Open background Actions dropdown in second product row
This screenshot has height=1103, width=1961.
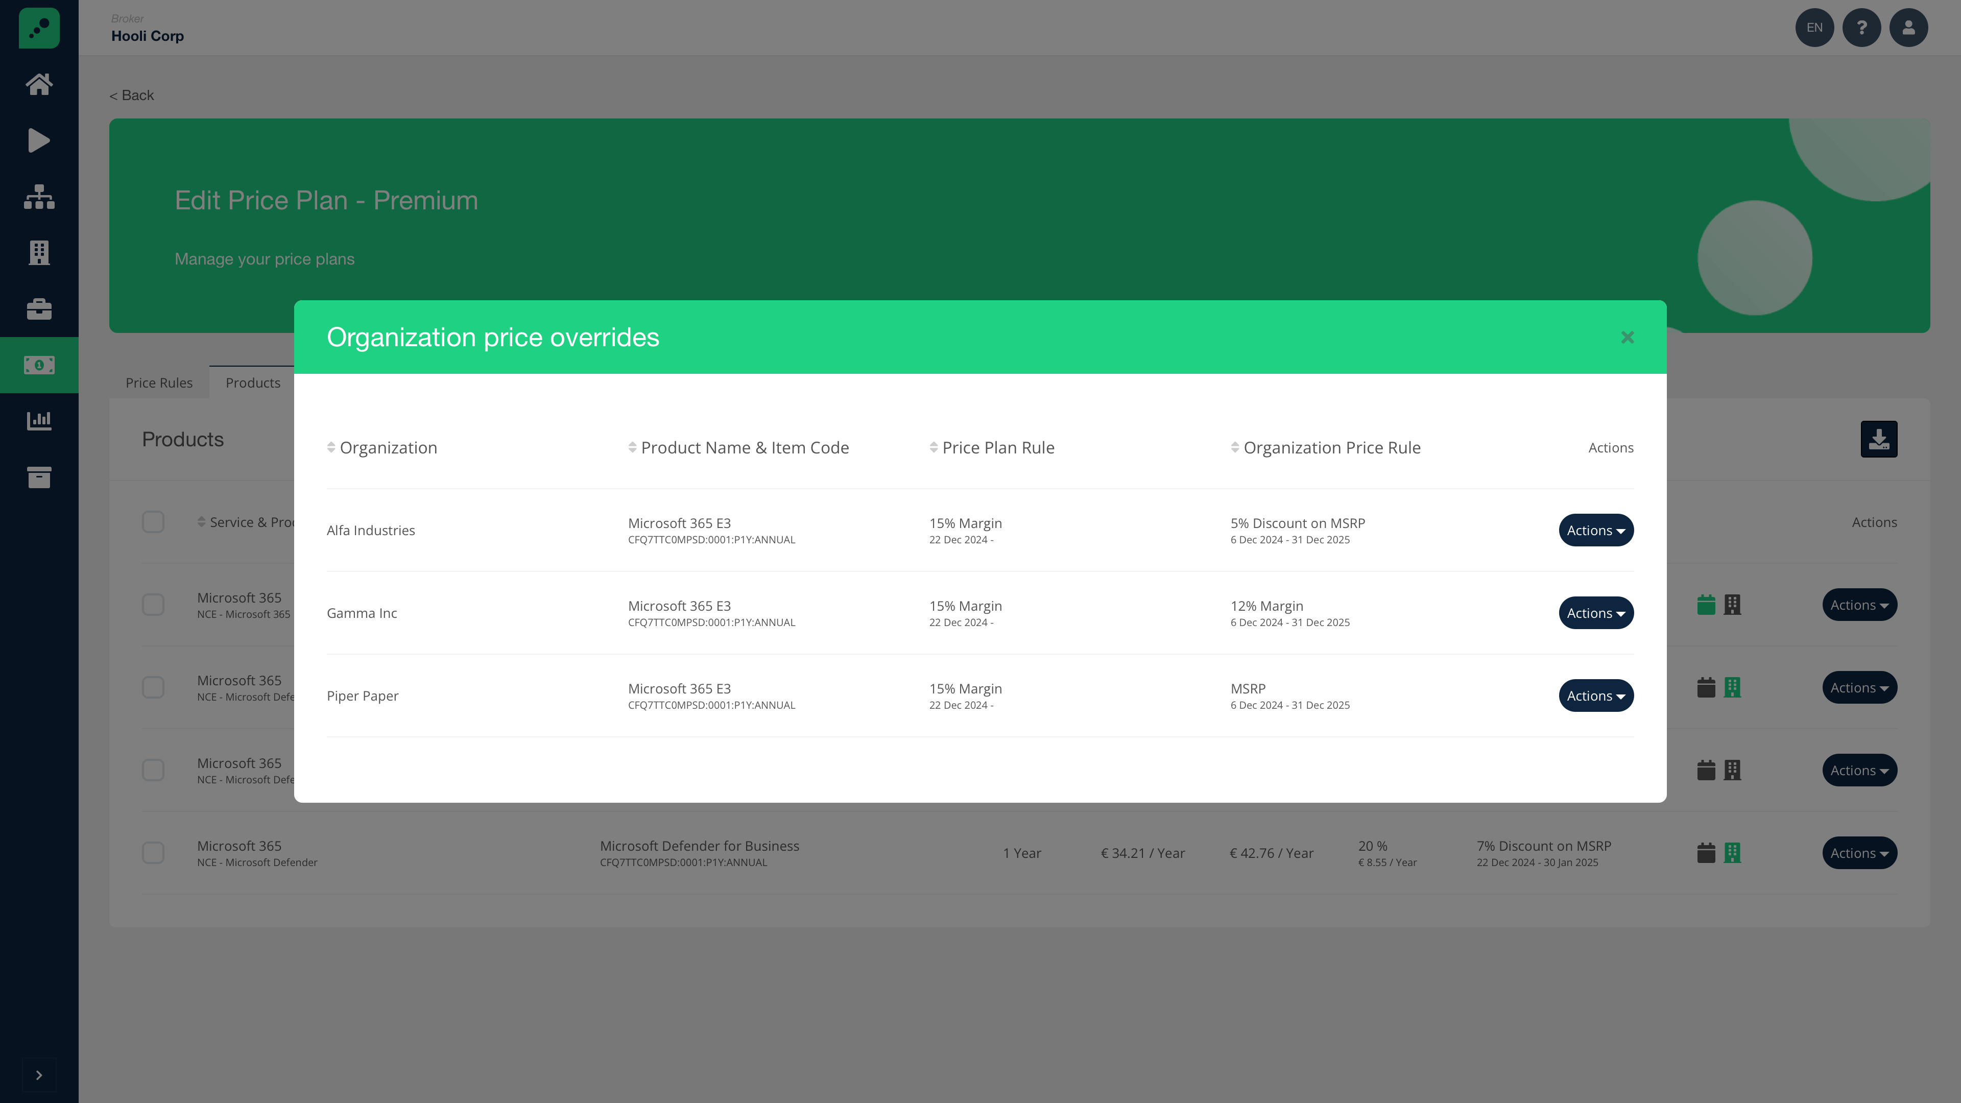(x=1859, y=687)
